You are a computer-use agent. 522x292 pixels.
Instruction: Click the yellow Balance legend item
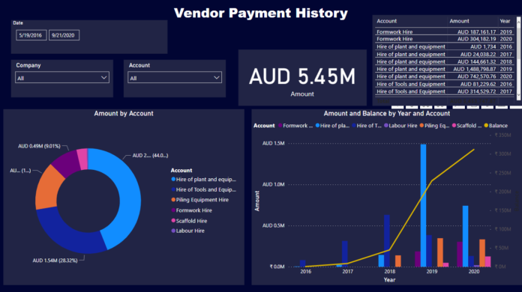point(496,126)
